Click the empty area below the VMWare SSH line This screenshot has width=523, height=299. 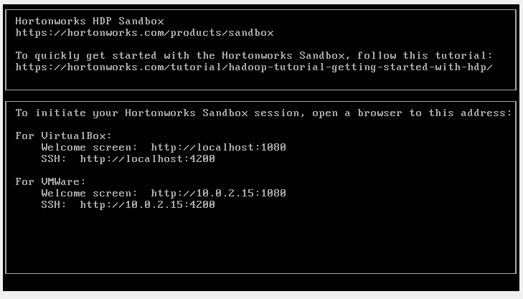260,242
